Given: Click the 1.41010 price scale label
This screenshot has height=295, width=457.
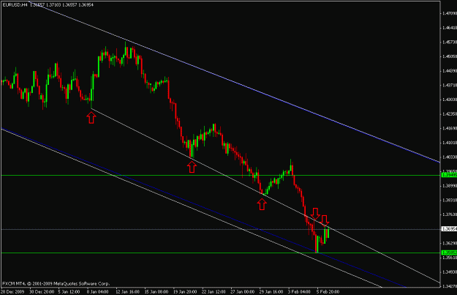Looking at the screenshot, I should pyautogui.click(x=450, y=143).
